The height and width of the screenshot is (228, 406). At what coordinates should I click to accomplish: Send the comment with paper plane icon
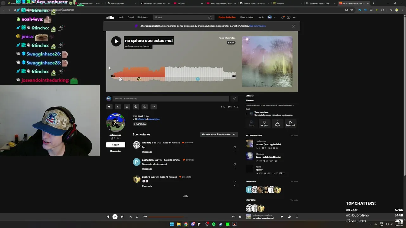coord(234,98)
